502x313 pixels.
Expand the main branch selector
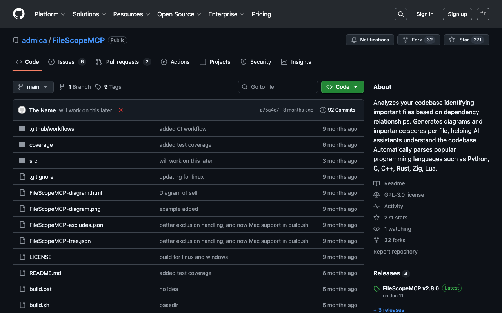click(x=33, y=87)
